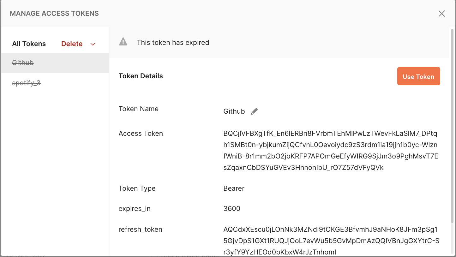The image size is (456, 257).
Task: Switch to the All Tokens view
Action: (29, 44)
